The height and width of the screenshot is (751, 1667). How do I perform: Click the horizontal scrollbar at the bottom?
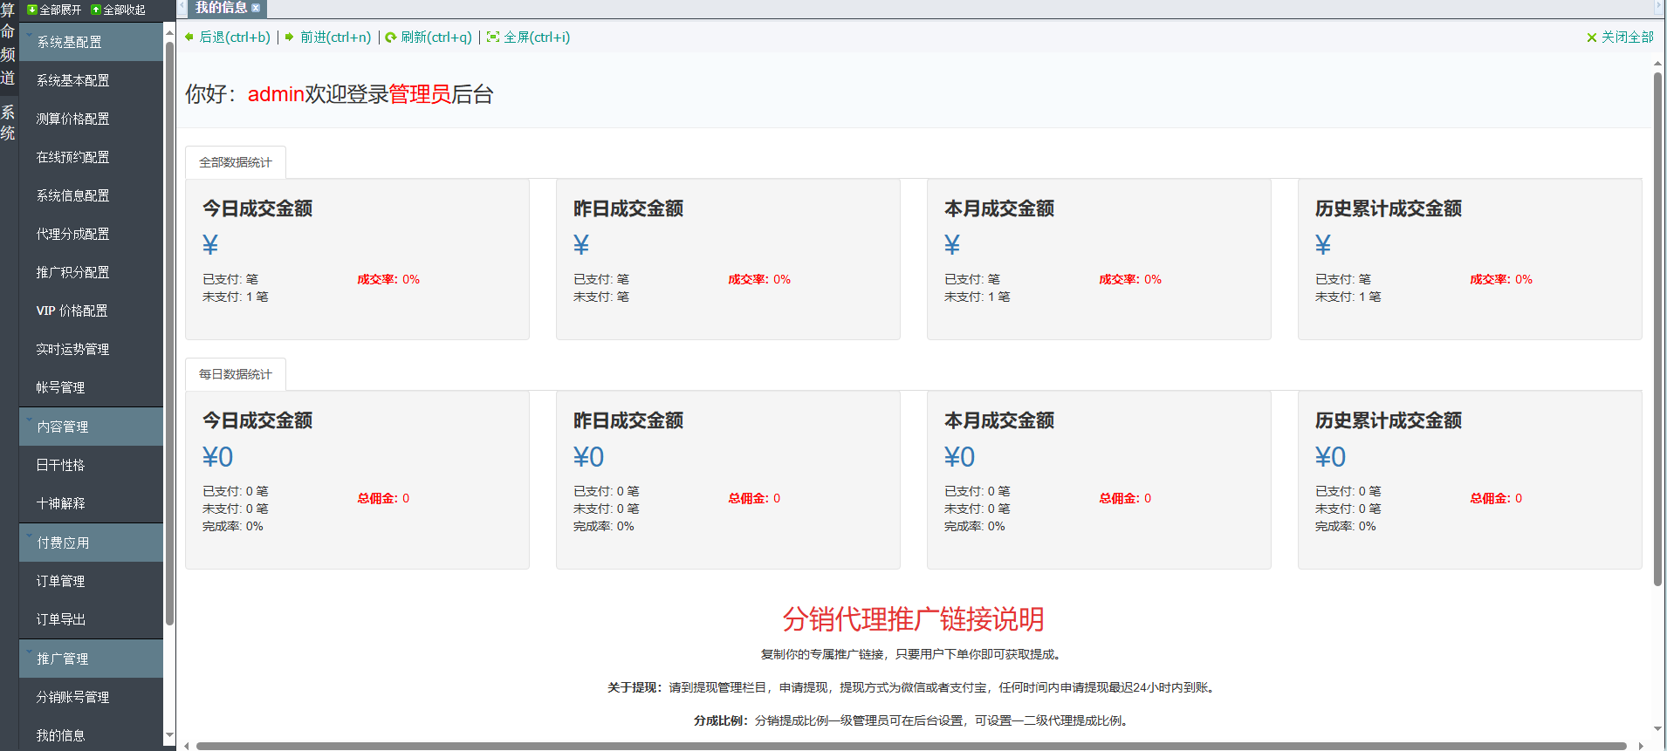pyautogui.click(x=911, y=746)
